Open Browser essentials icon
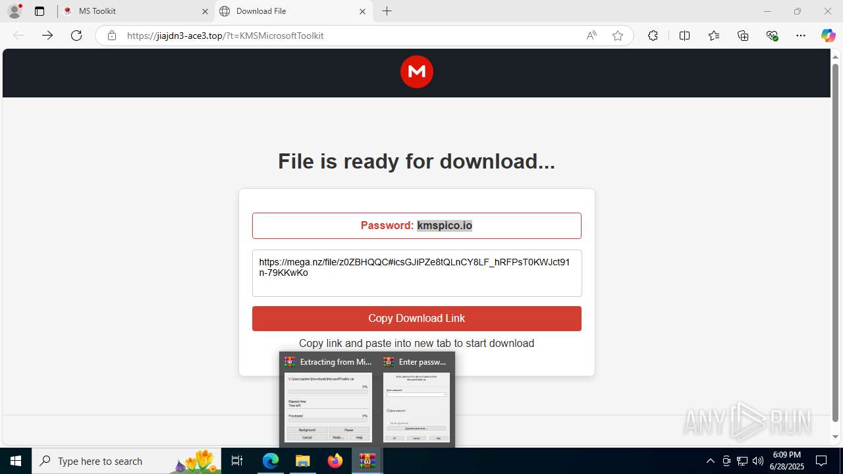Screen dimensions: 843x474 pos(772,36)
